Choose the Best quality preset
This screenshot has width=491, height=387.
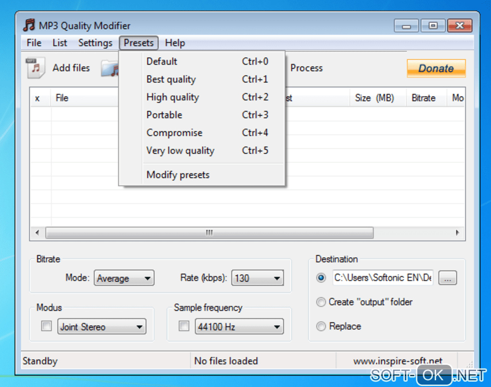pyautogui.click(x=202, y=79)
